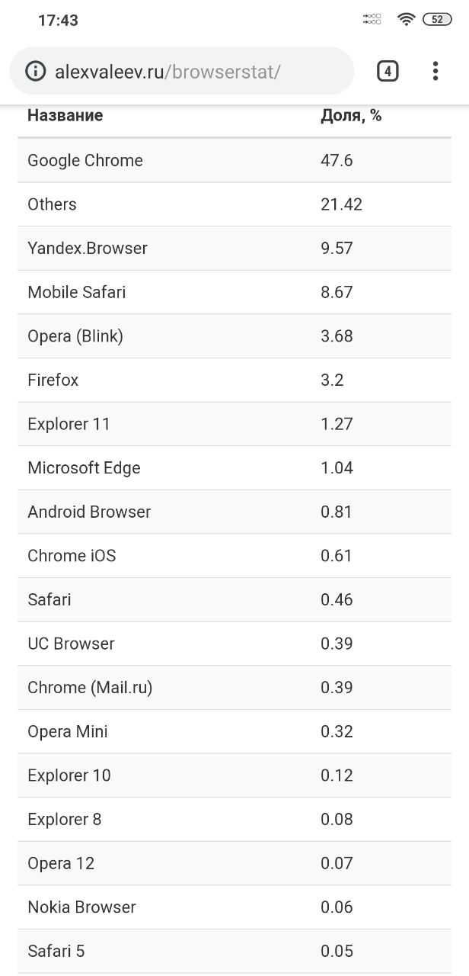
Task: Focus the alexvaleev.ru/browserstat/ address bar
Action: click(182, 72)
